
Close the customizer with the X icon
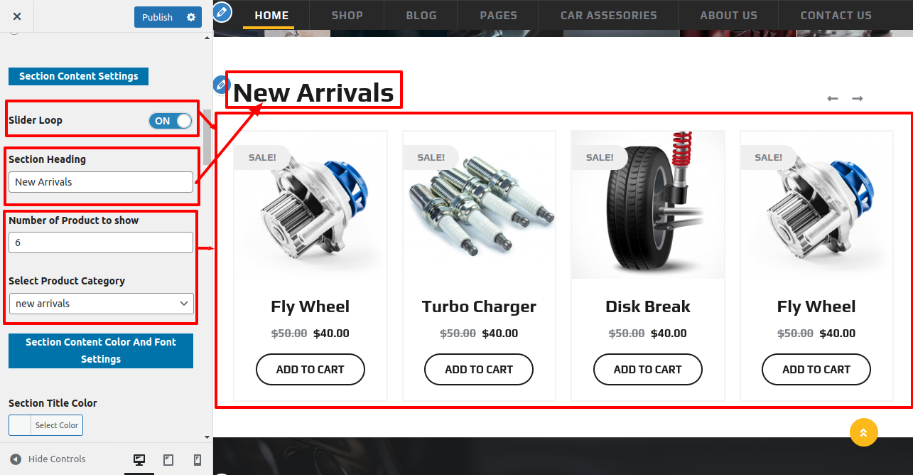(17, 16)
